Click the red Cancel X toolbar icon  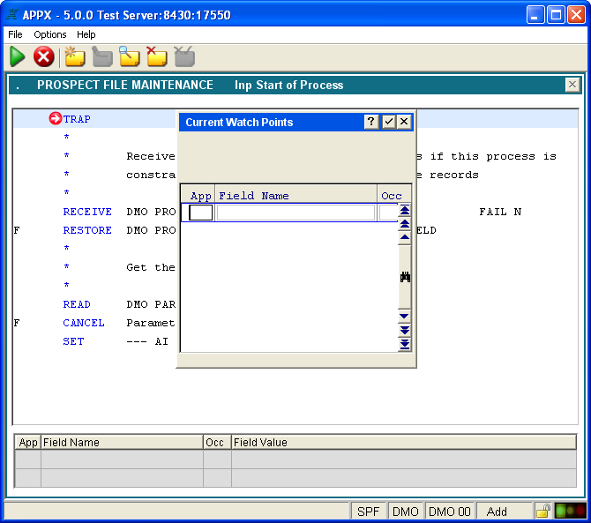pyautogui.click(x=44, y=57)
